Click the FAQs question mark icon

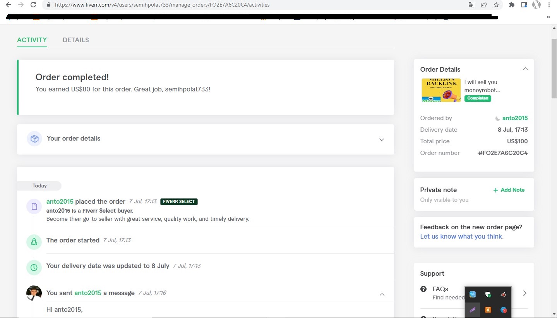(x=423, y=289)
